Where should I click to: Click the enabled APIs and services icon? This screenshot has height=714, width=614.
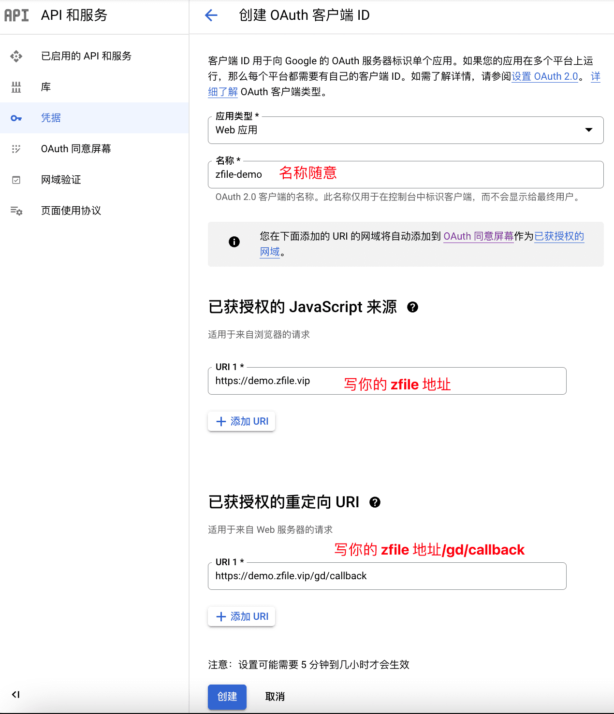point(16,57)
